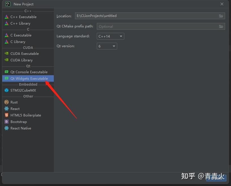Pick the Bootstrap project type

pyautogui.click(x=28, y=122)
